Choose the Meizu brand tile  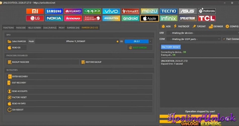click(149, 11)
